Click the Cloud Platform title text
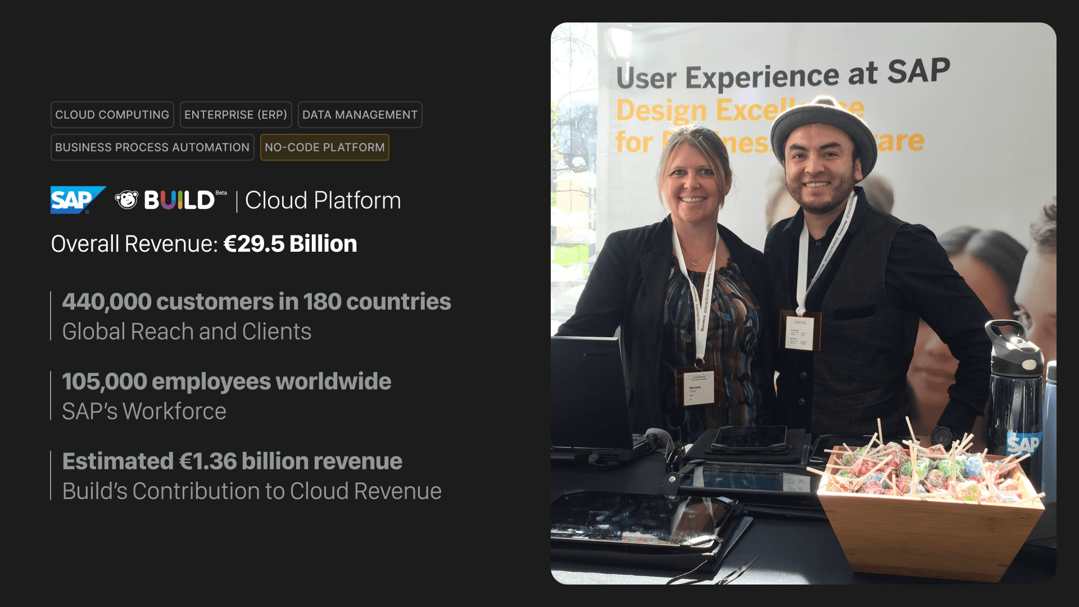Viewport: 1079px width, 607px height. tap(323, 201)
